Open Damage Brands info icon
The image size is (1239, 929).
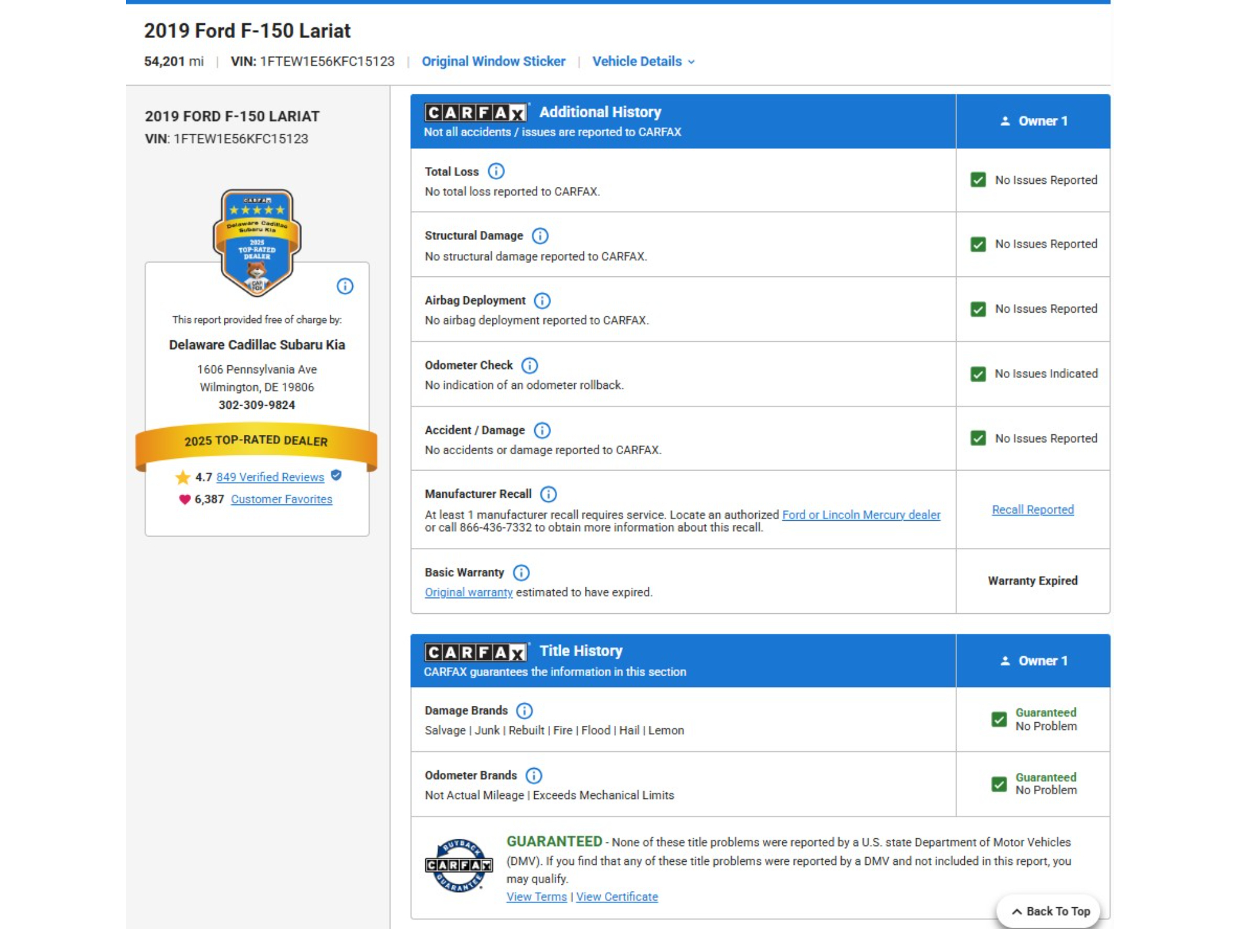tap(525, 711)
